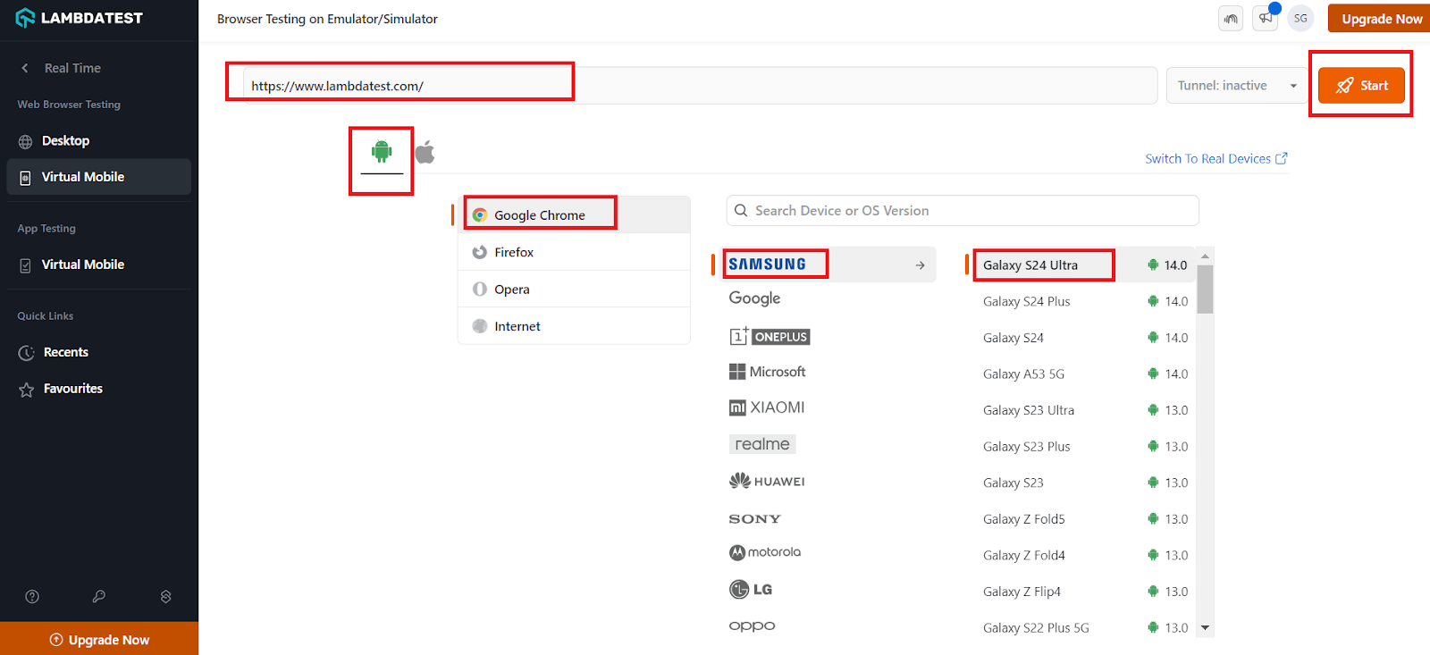Click the Search Device or OS Version field

point(963,211)
